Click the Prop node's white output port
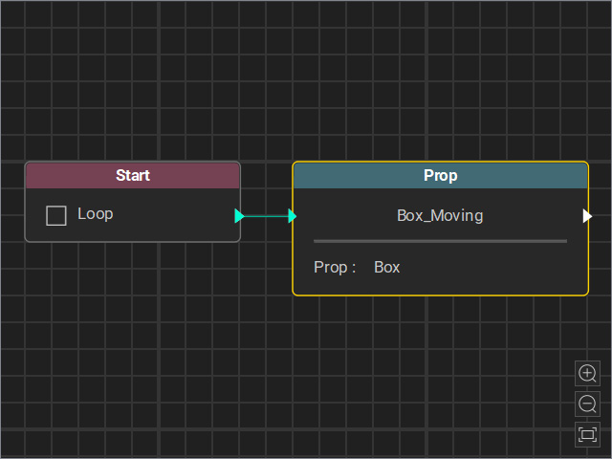This screenshot has height=459, width=612. coord(587,216)
